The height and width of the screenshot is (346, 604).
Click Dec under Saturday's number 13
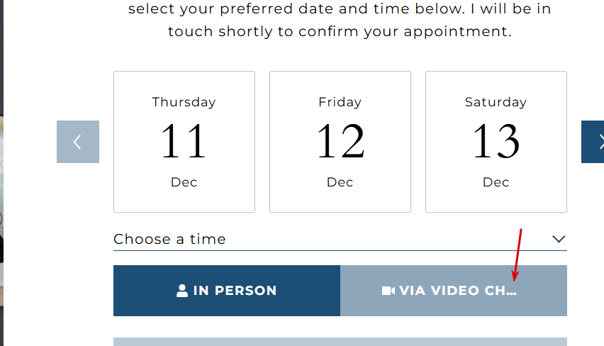(x=496, y=182)
